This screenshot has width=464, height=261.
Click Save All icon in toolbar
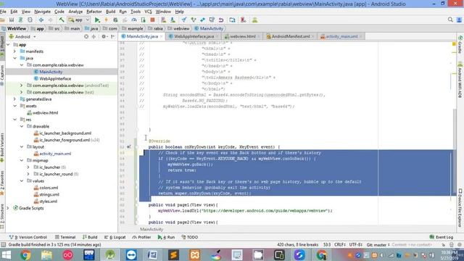click(x=12, y=20)
